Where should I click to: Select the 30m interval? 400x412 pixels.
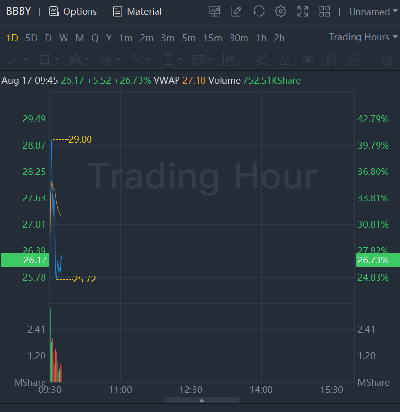(239, 38)
